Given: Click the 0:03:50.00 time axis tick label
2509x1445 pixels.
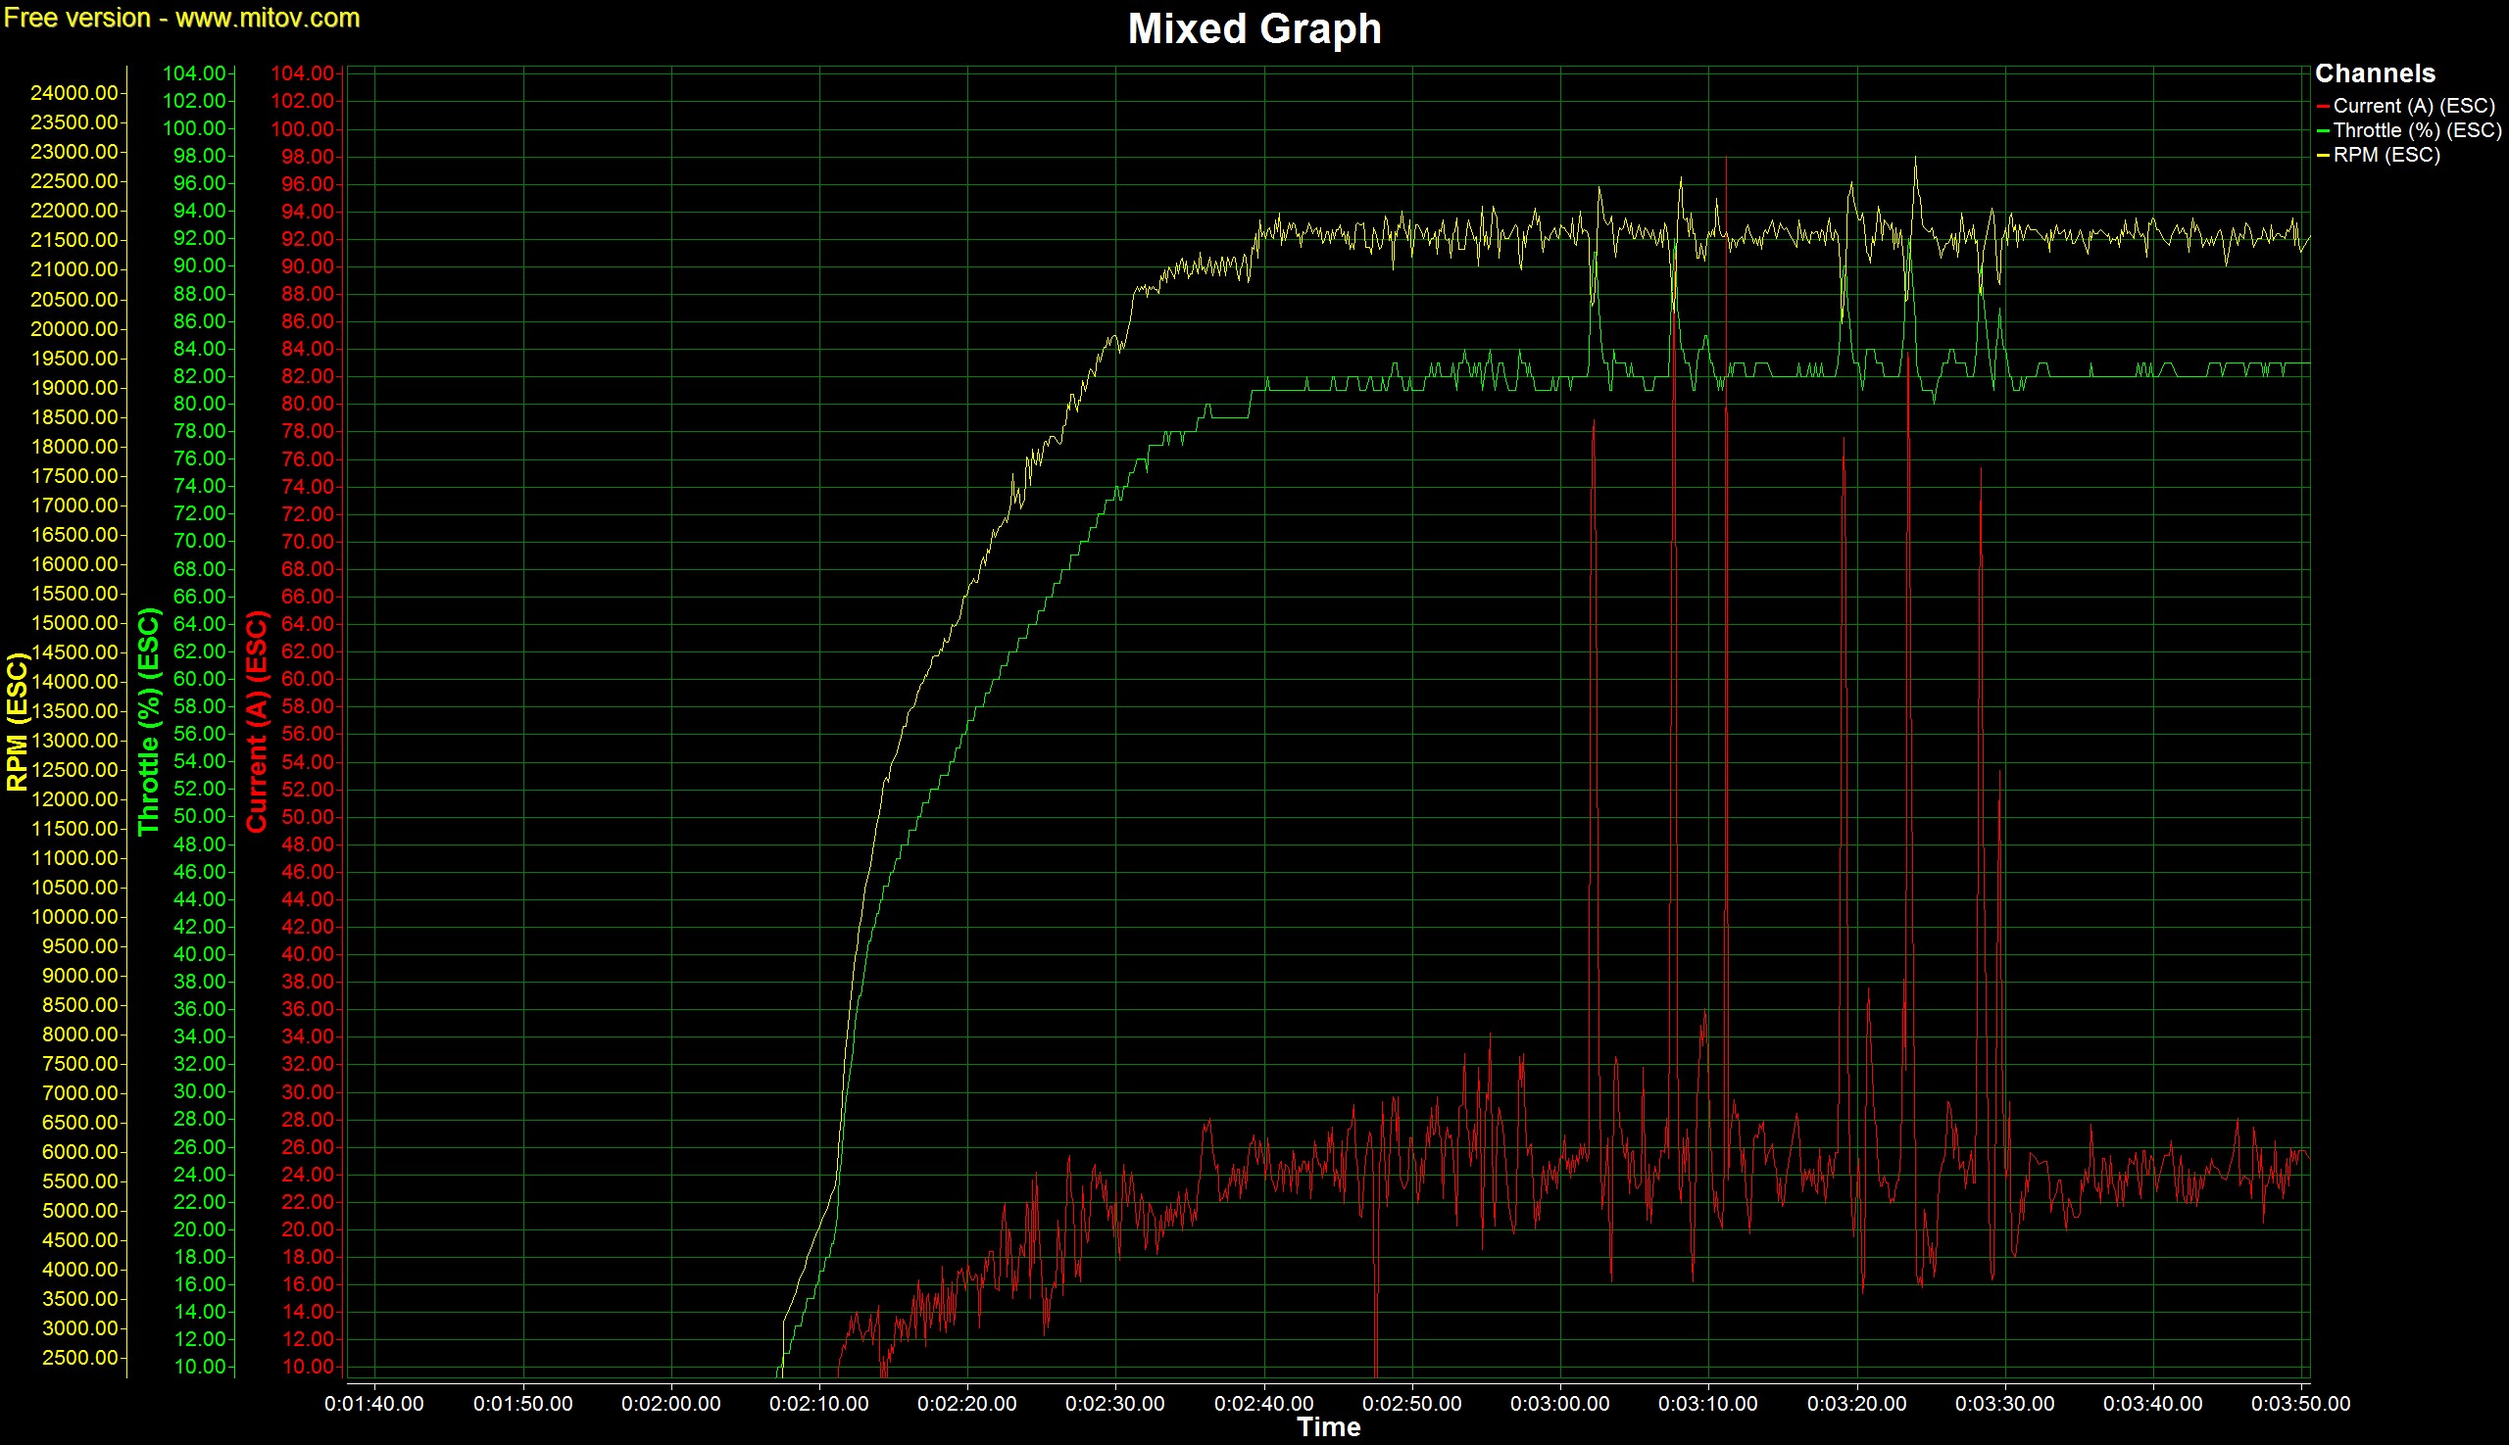Looking at the screenshot, I should (x=2299, y=1403).
